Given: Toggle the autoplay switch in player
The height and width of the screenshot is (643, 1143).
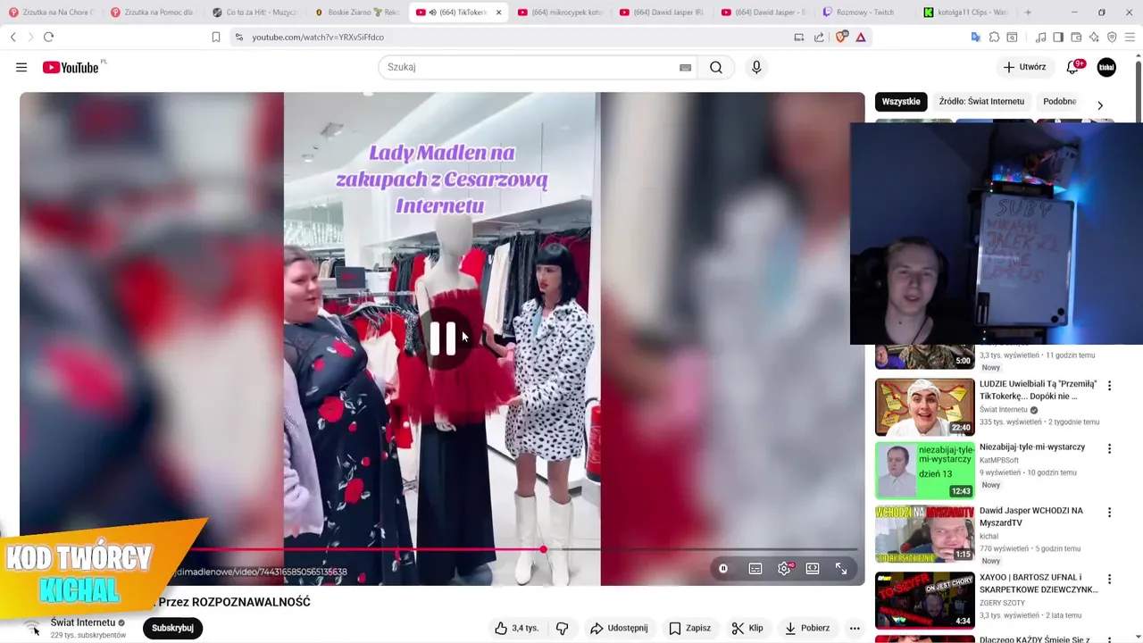Looking at the screenshot, I should click(x=723, y=569).
